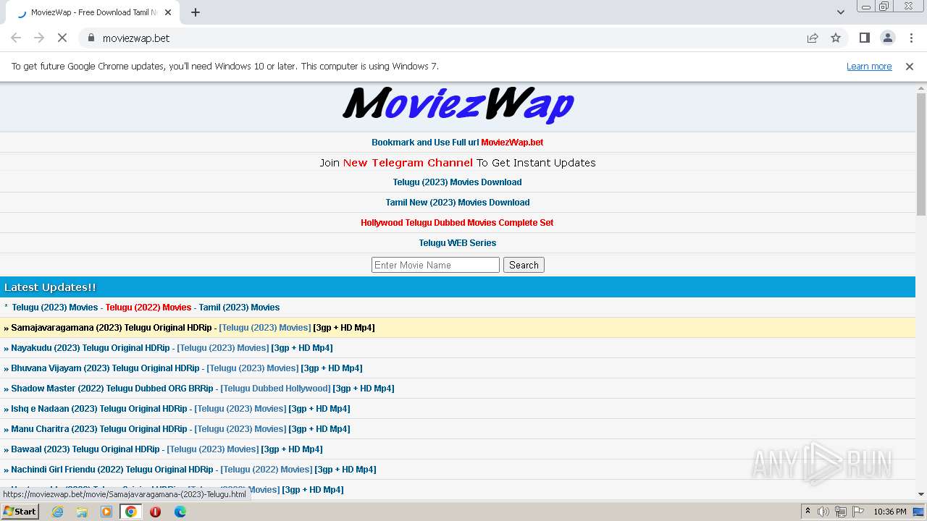This screenshot has height=521, width=927.
Task: Open the Learn more link
Action: tap(869, 66)
